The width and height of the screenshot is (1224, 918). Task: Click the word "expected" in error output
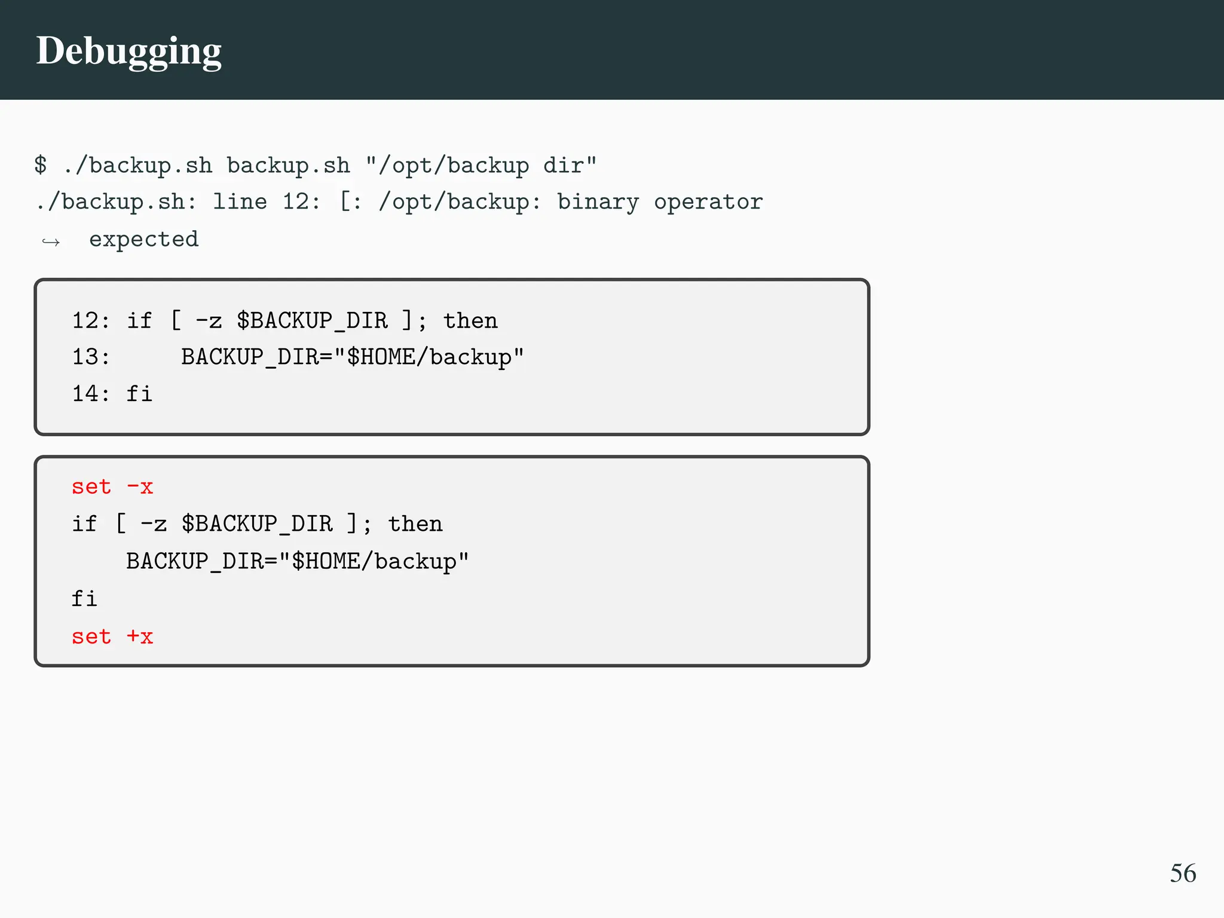click(x=143, y=239)
